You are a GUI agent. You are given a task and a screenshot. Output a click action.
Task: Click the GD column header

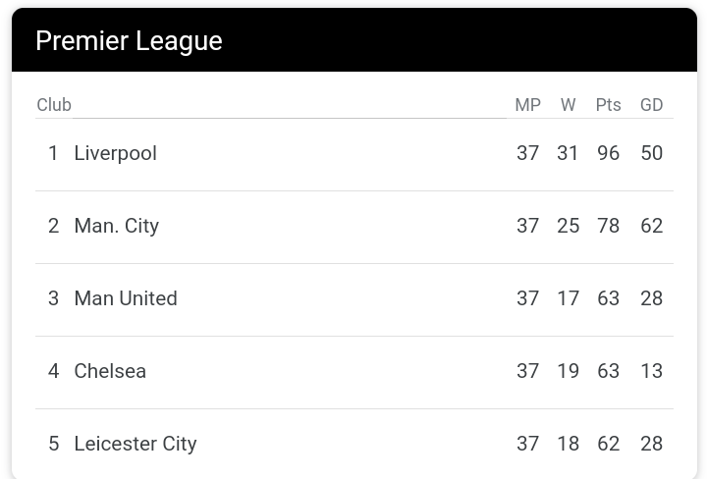[651, 105]
